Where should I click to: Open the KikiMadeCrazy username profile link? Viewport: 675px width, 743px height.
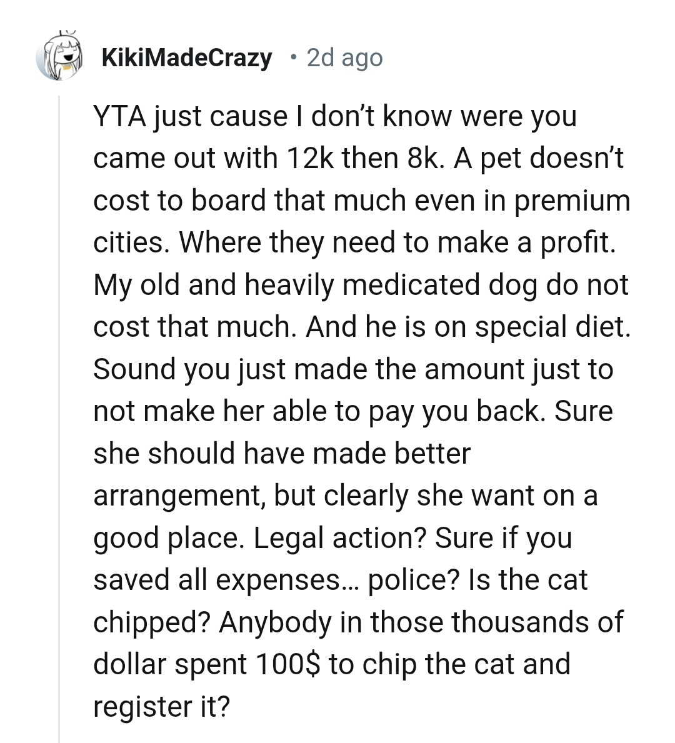[186, 58]
